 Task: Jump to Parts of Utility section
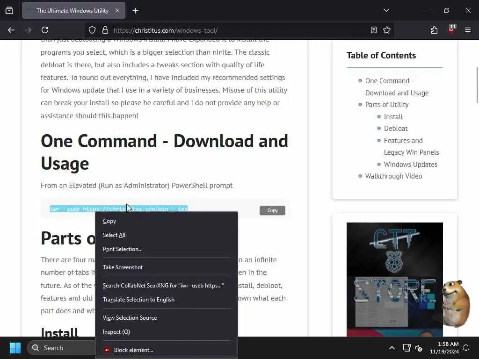point(387,105)
